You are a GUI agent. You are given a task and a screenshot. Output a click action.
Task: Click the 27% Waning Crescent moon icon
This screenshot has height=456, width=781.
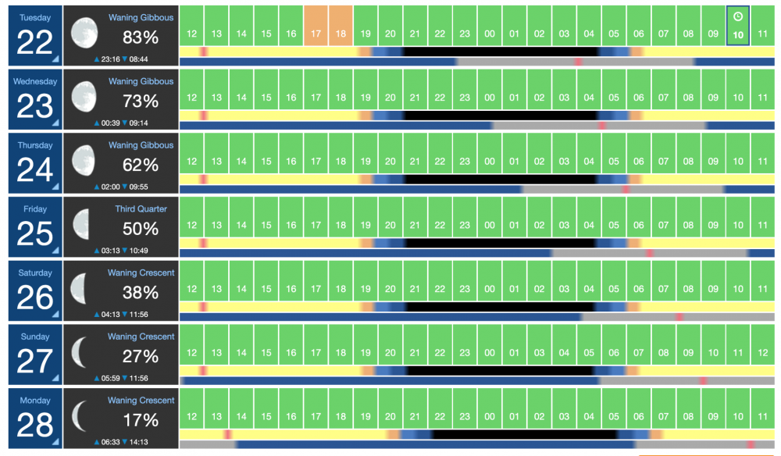(x=79, y=352)
